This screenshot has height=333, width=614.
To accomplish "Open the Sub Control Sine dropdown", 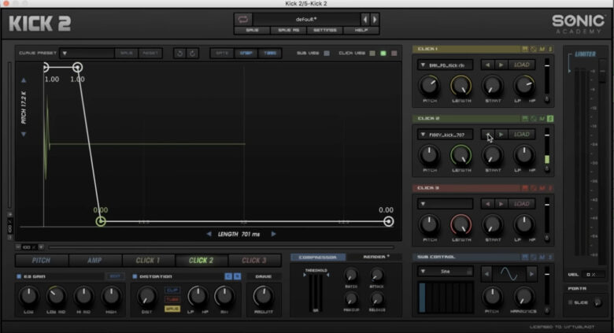I will pos(445,271).
